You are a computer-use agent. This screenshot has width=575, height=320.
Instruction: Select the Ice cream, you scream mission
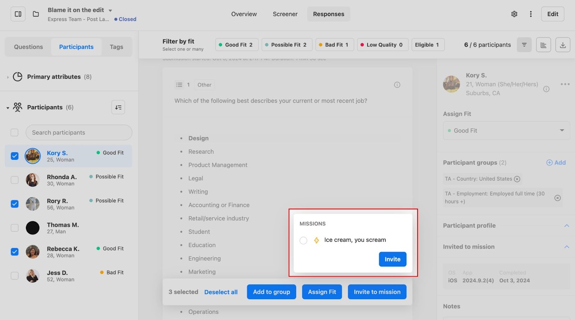coord(303,240)
